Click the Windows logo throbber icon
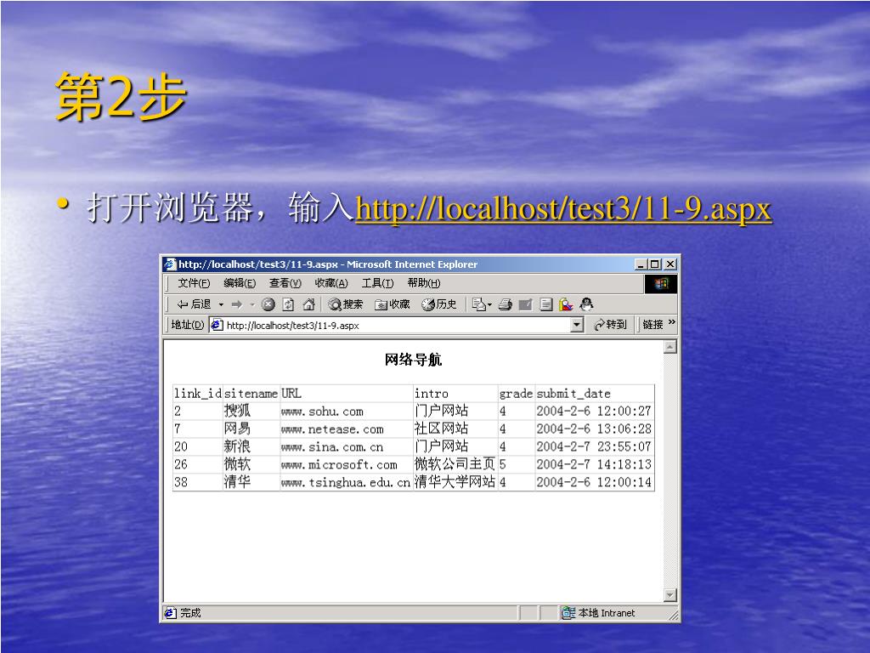 click(660, 284)
